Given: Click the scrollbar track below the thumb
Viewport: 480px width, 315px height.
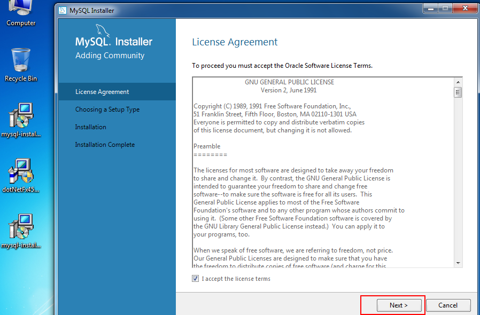Looking at the screenshot, I should pyautogui.click(x=458, y=177).
